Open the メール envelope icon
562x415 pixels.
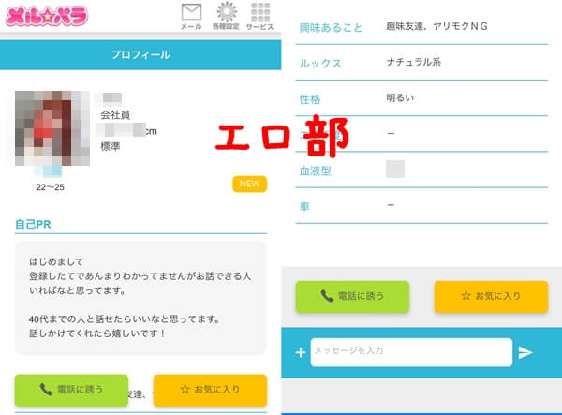(191, 16)
